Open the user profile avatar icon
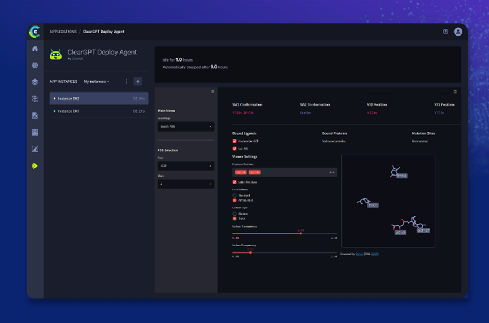 coord(458,32)
